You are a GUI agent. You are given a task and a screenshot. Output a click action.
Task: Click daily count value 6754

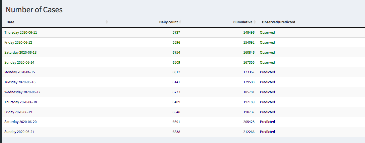[x=176, y=53]
